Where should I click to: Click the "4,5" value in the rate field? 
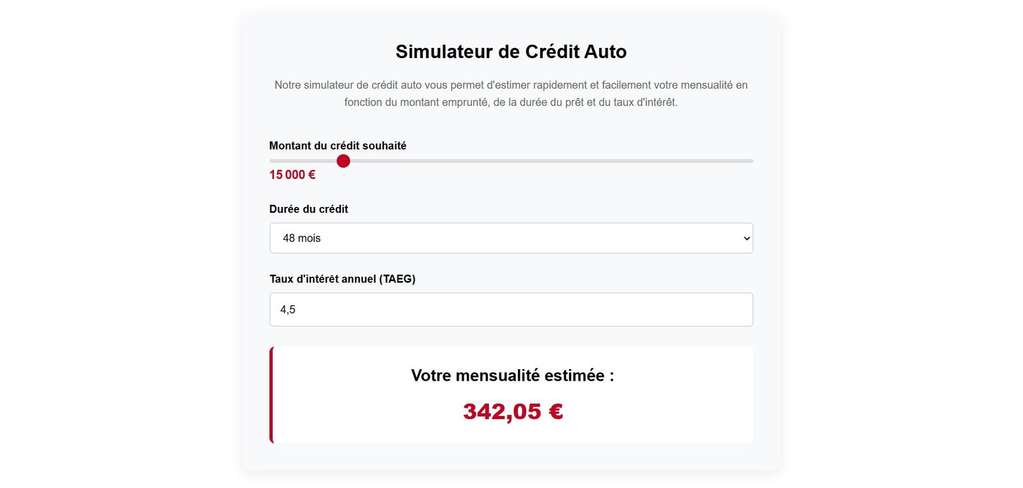tap(288, 310)
